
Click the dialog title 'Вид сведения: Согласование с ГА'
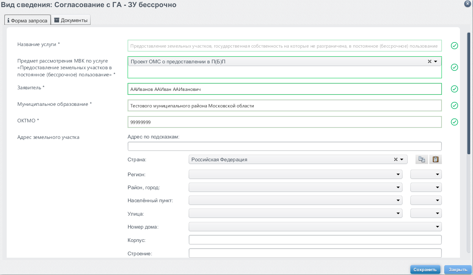tap(89, 5)
